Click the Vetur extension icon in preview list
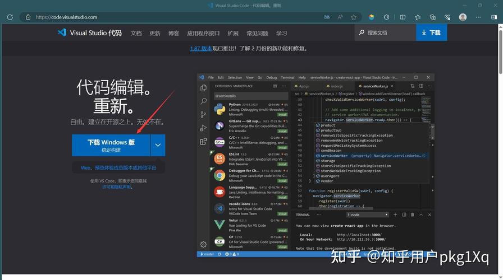 pos(220,225)
